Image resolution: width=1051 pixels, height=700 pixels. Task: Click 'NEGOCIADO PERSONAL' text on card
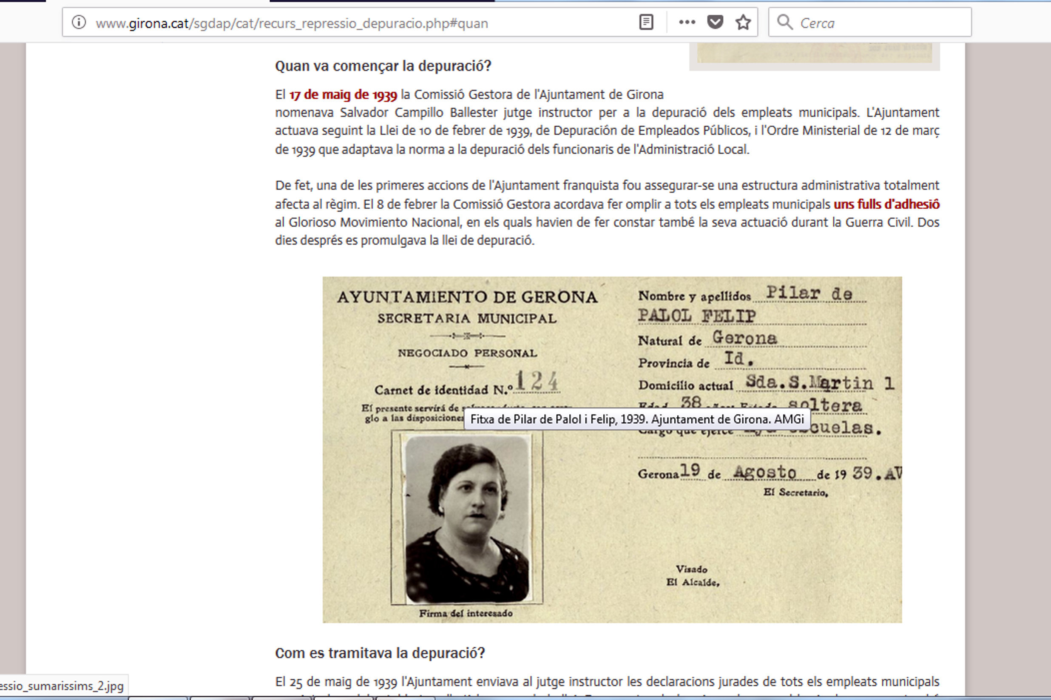click(x=467, y=353)
